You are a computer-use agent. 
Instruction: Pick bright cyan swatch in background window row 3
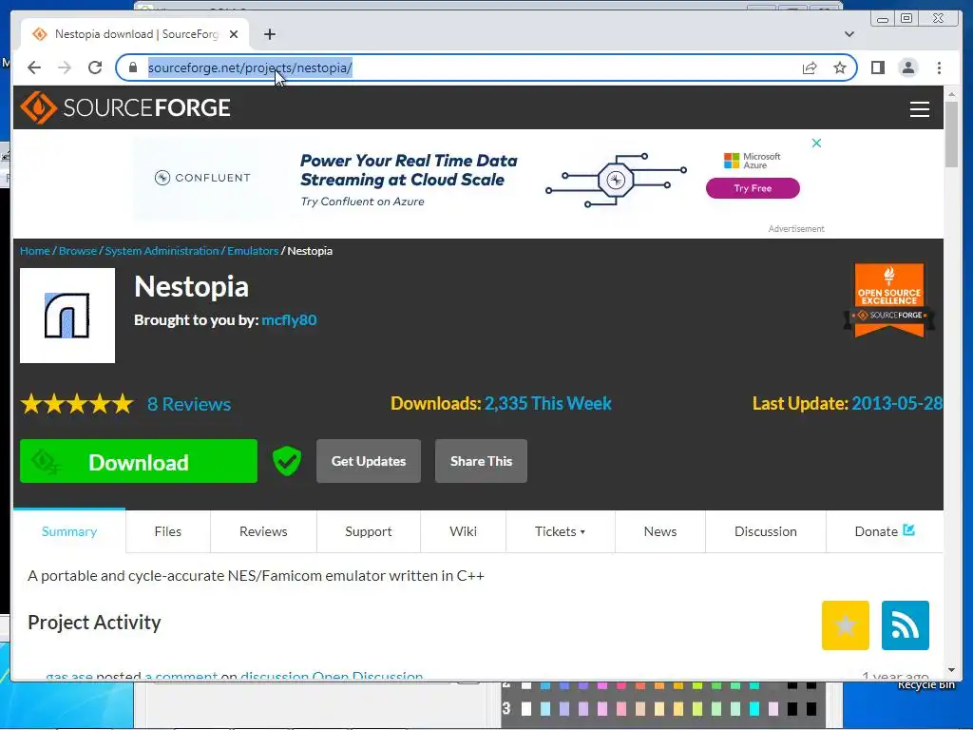(x=754, y=709)
